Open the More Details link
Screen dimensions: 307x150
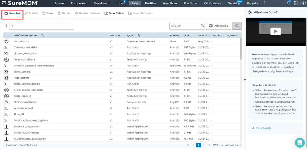[x=263, y=128]
